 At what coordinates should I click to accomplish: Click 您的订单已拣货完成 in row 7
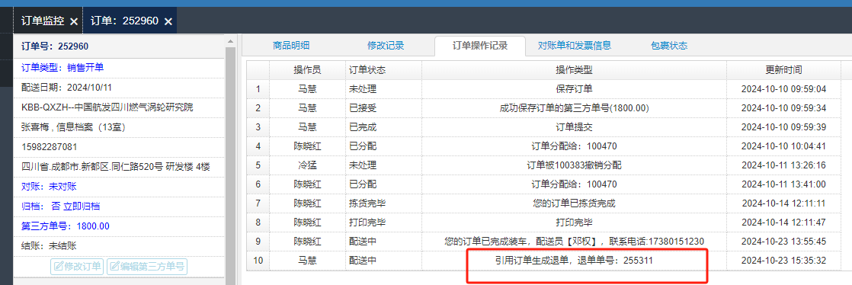[574, 203]
